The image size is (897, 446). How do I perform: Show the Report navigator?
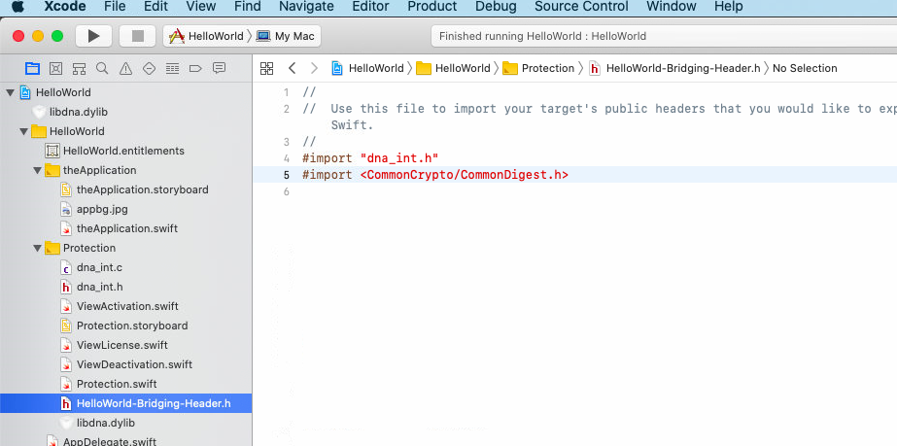pos(219,69)
